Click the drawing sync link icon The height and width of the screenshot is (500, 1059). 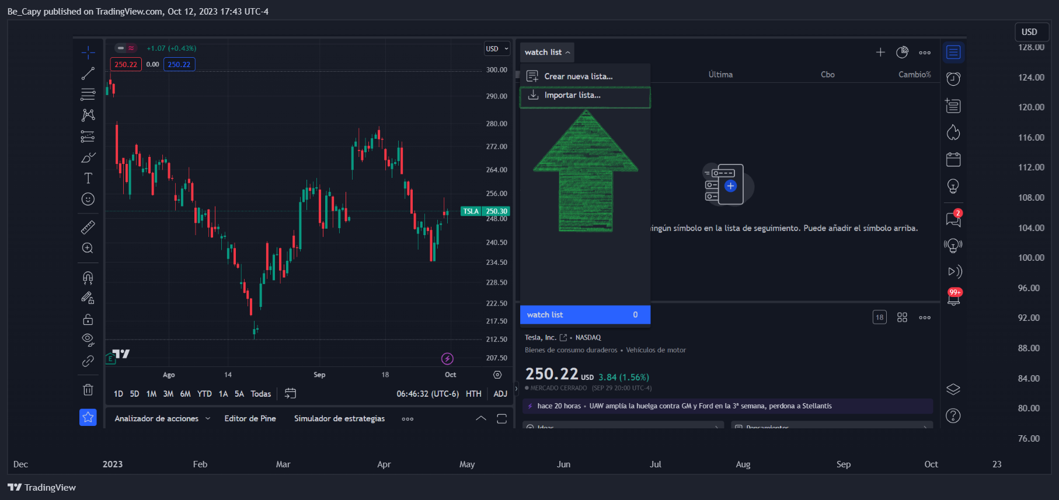(x=88, y=361)
